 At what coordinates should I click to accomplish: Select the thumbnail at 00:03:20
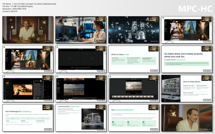pyautogui.click(x=134, y=118)
